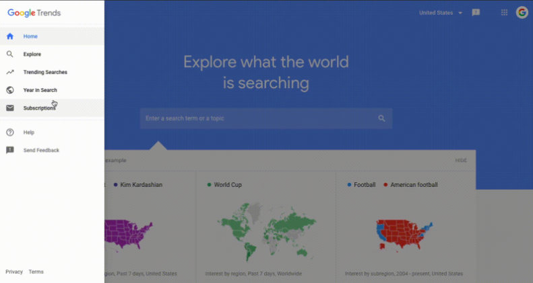Click the Home house icon in sidebar
The height and width of the screenshot is (283, 533).
10,36
